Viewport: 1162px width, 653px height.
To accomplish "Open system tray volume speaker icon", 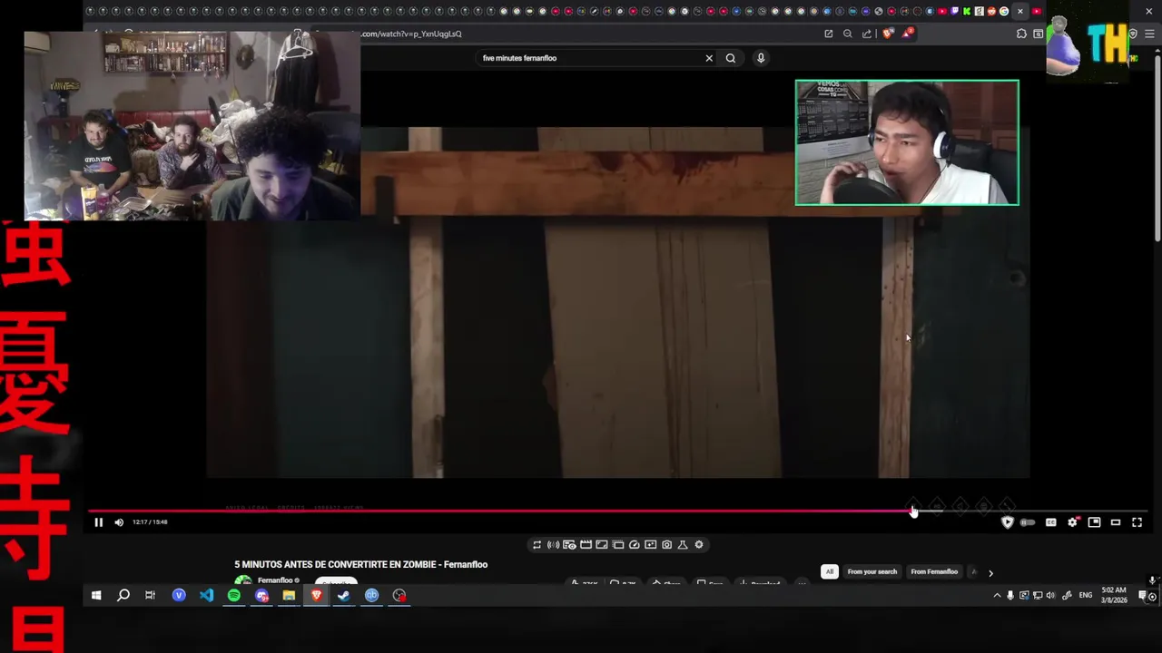I will click(x=1050, y=595).
